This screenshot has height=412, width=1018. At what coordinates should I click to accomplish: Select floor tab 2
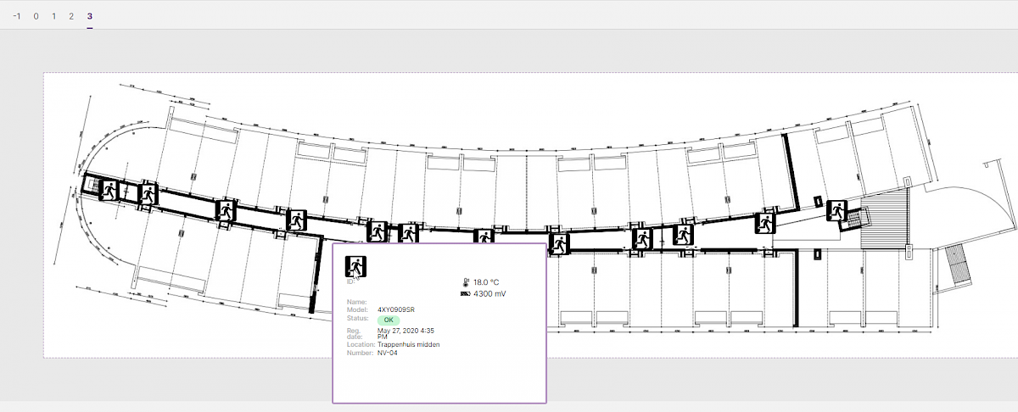71,16
